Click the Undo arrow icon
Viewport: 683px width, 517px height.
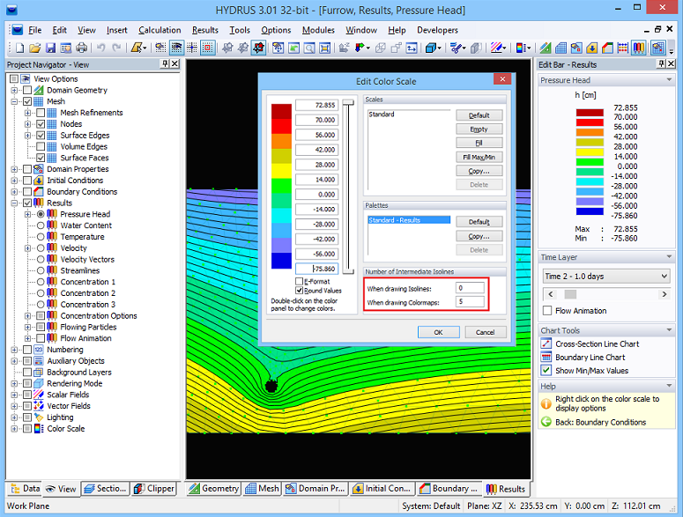[101, 48]
